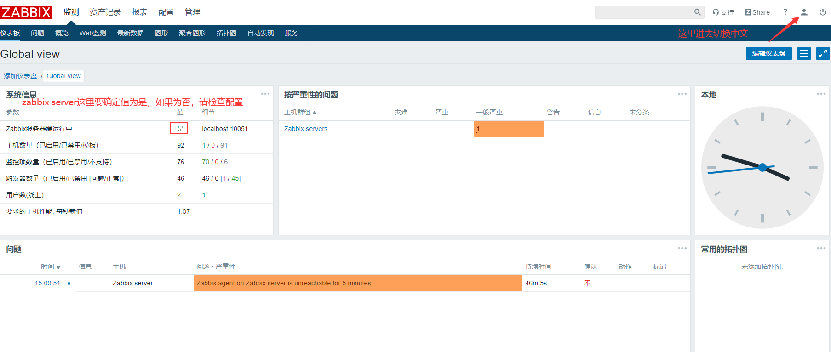This screenshot has height=352, width=831.
Task: Go to the 概览 submenu tab
Action: 62,33
